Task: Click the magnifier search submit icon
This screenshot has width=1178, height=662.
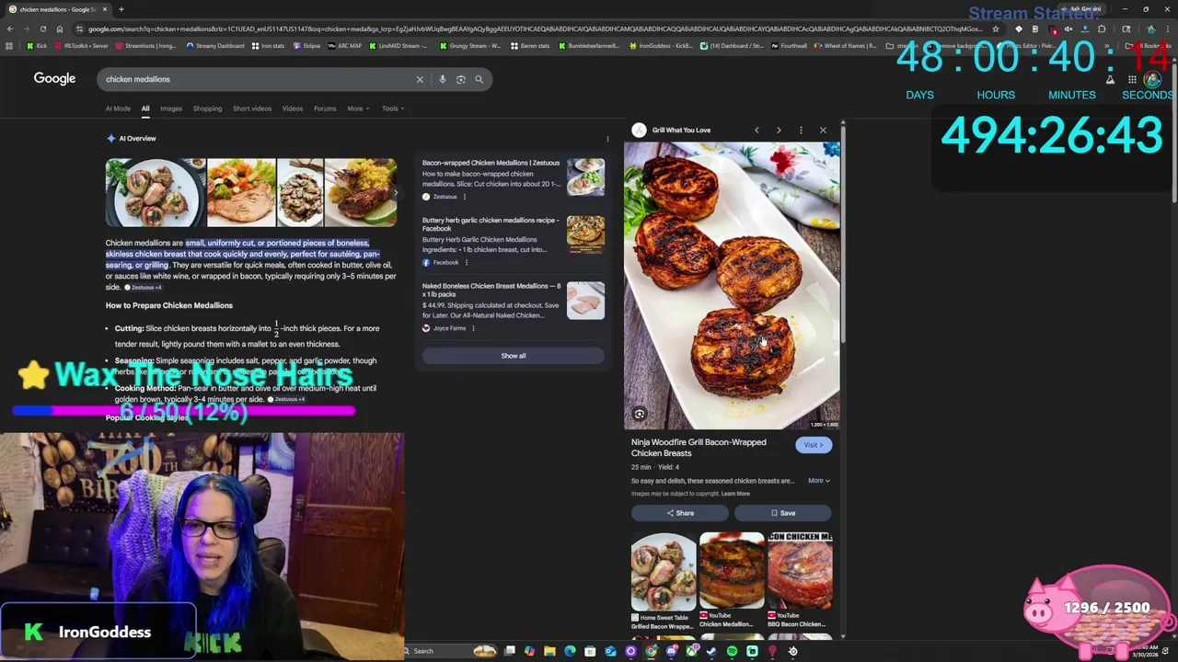Action: click(479, 79)
